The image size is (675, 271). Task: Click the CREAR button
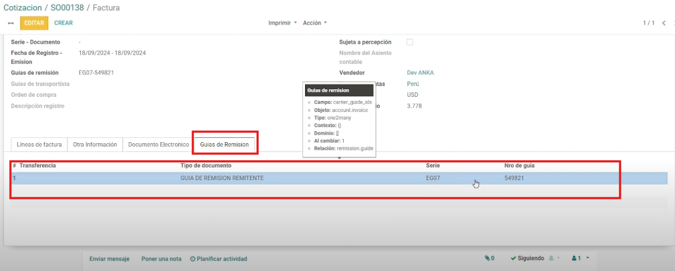point(63,23)
